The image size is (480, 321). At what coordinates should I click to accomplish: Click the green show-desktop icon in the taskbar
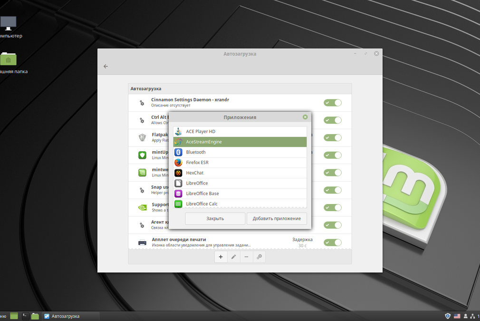point(14,316)
